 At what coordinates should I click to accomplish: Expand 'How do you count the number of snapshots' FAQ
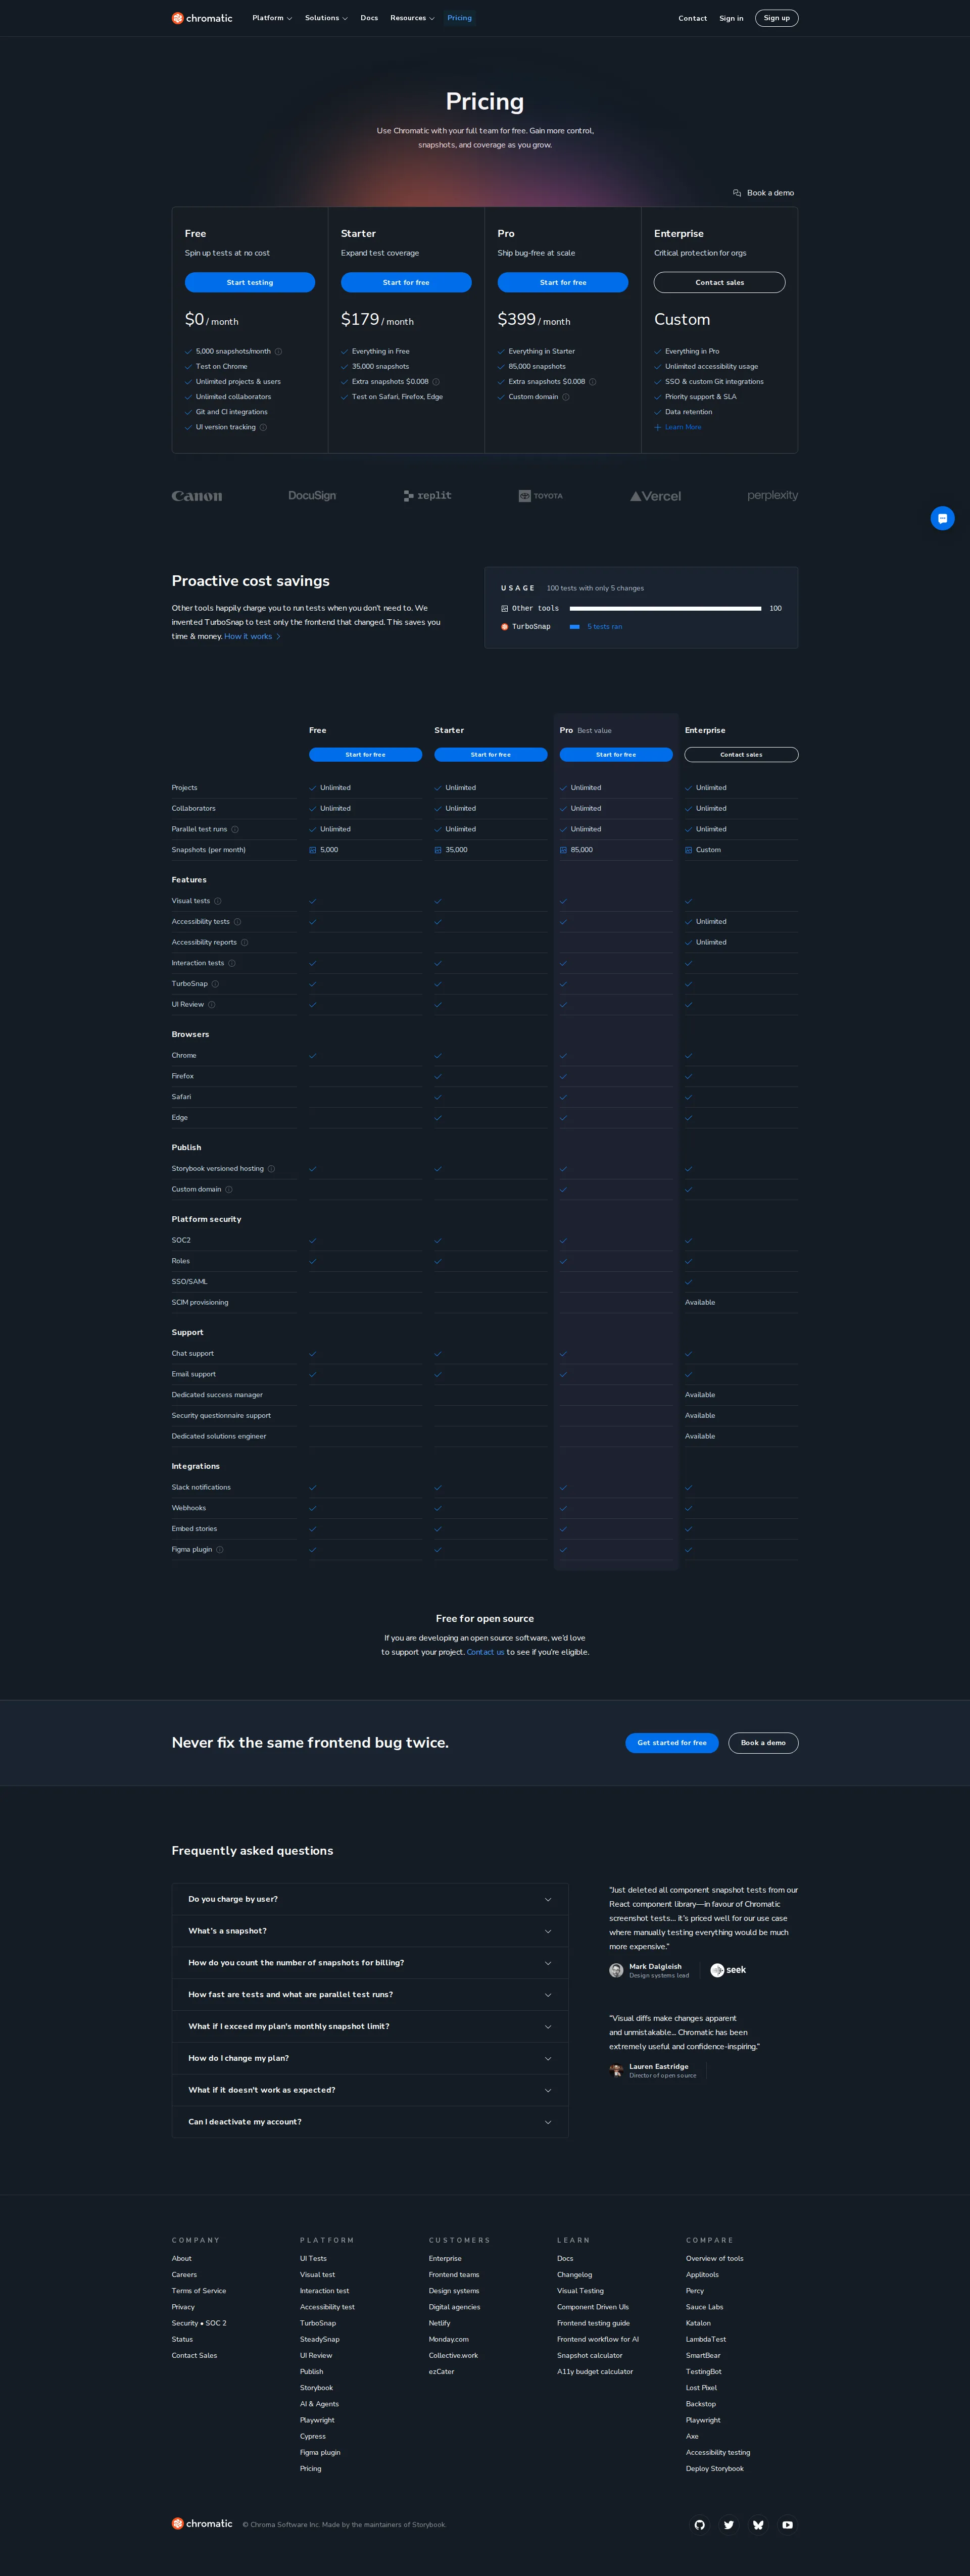tap(370, 1963)
